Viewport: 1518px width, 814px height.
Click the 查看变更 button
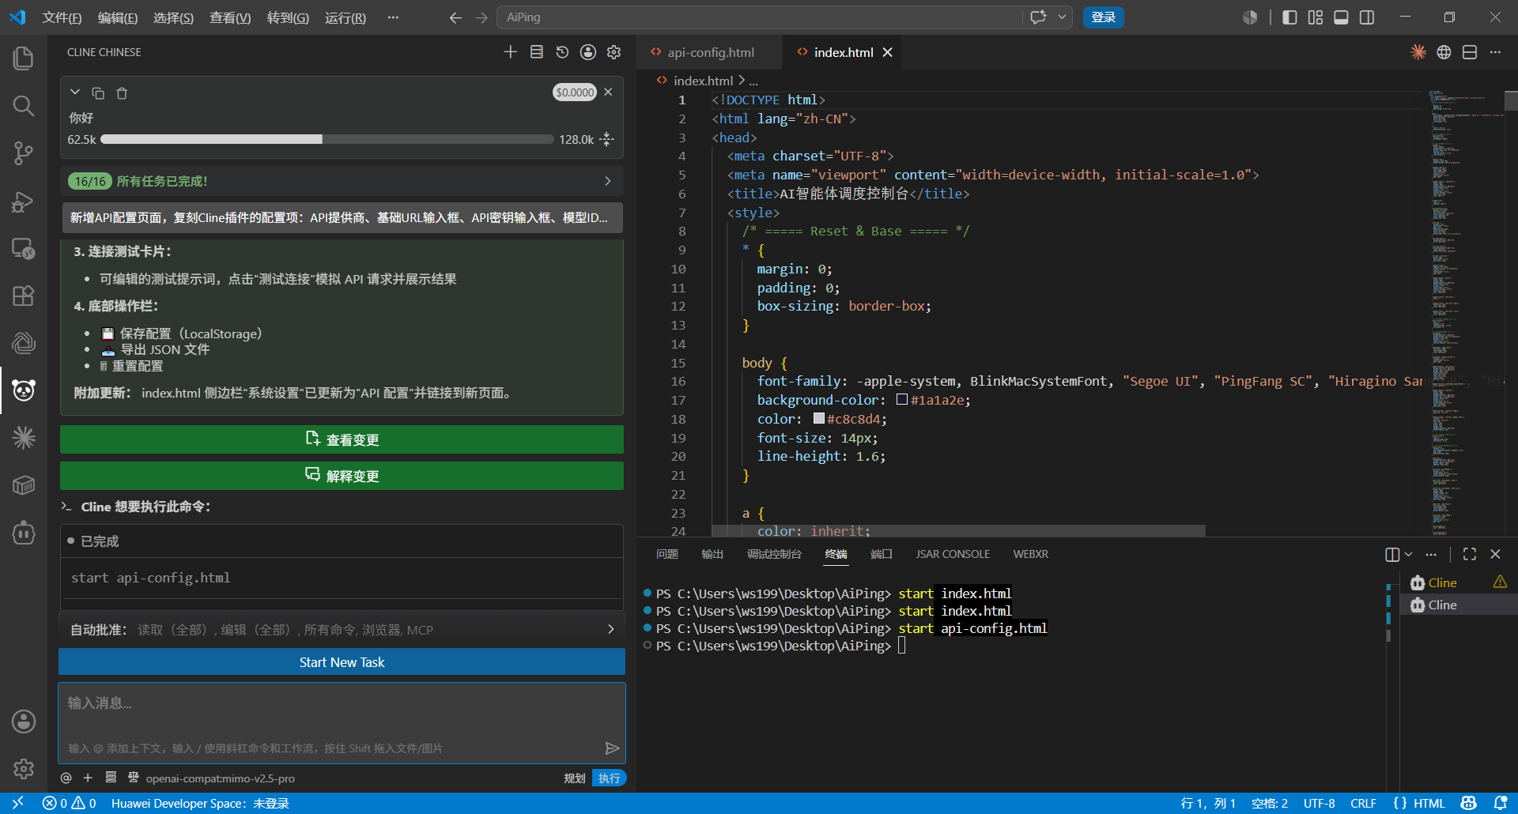click(342, 439)
